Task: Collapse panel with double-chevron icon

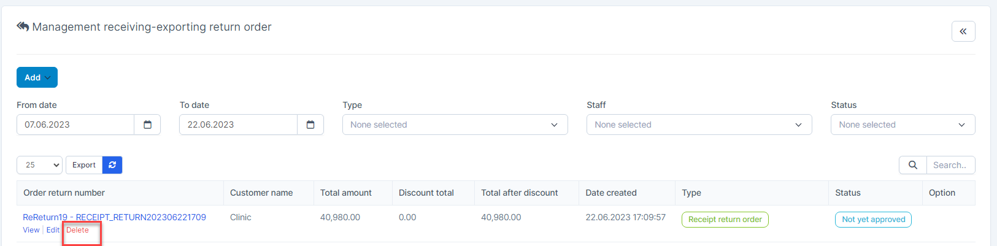Action: (x=963, y=31)
